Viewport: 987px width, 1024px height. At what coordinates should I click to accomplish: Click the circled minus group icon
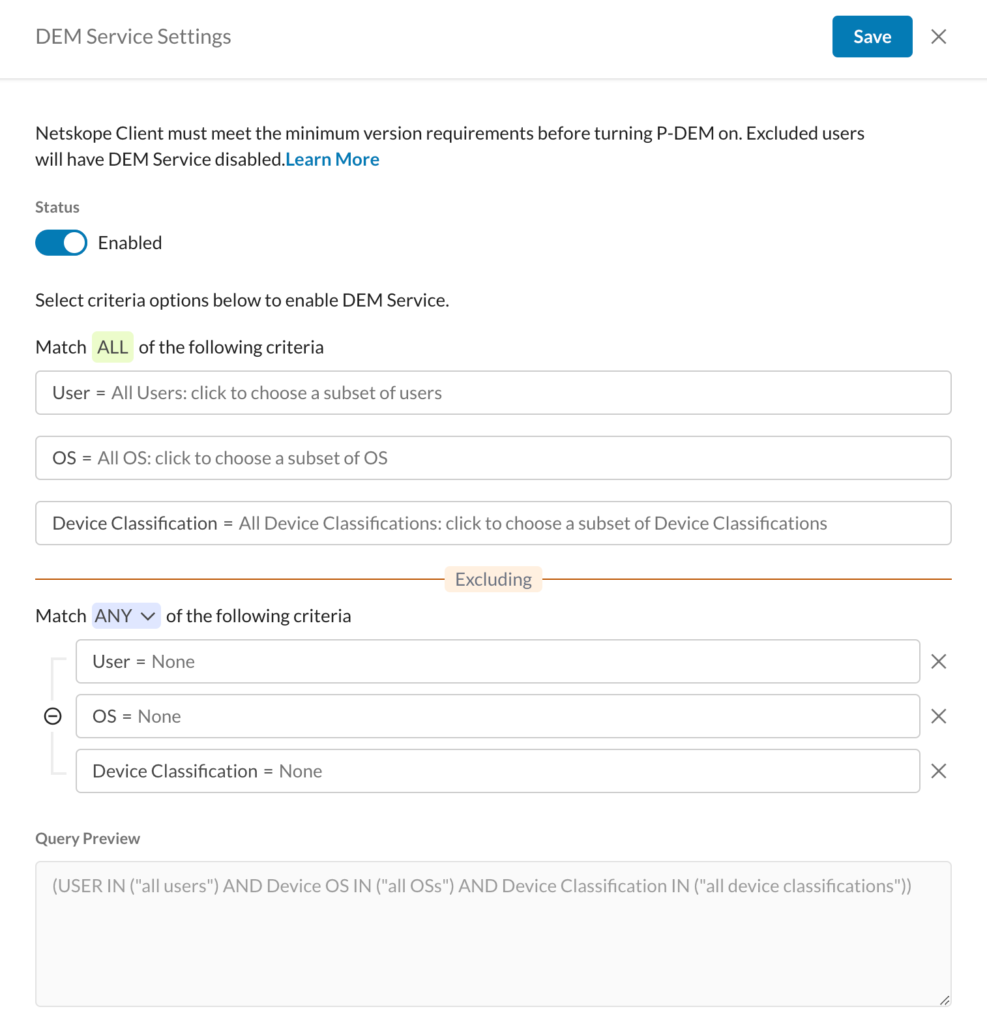click(53, 716)
